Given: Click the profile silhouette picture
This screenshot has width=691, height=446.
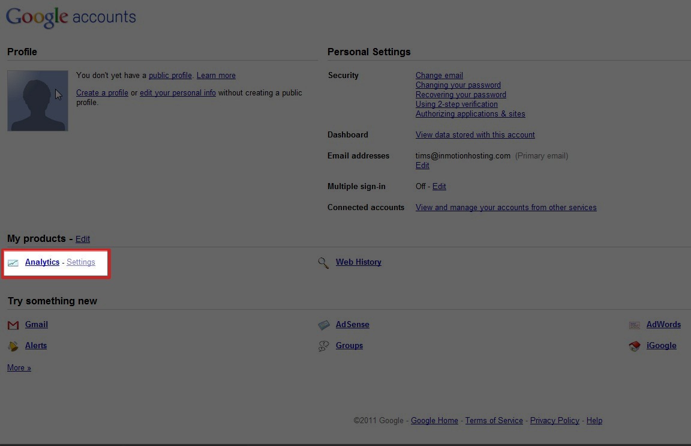Looking at the screenshot, I should 37,101.
